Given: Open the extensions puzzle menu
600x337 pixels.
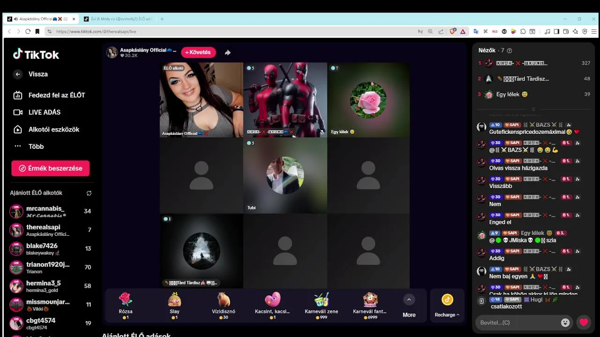Looking at the screenshot, I should (x=523, y=31).
